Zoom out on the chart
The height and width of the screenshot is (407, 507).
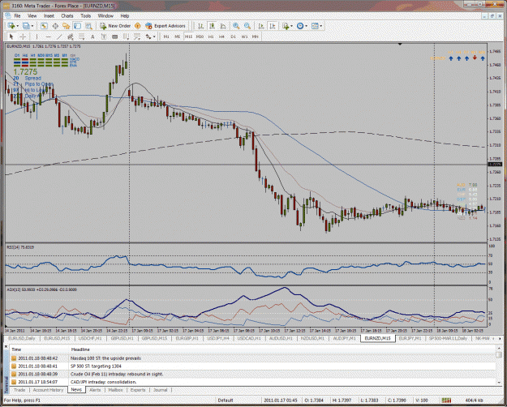tap(247, 26)
